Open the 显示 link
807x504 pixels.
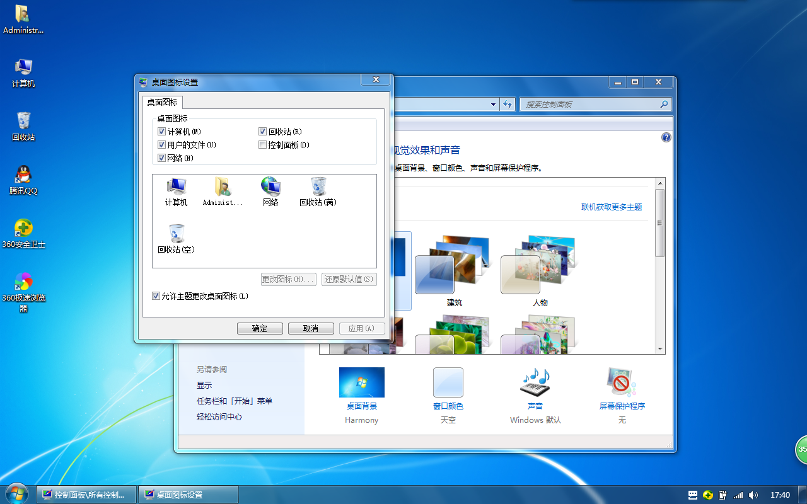pyautogui.click(x=204, y=385)
